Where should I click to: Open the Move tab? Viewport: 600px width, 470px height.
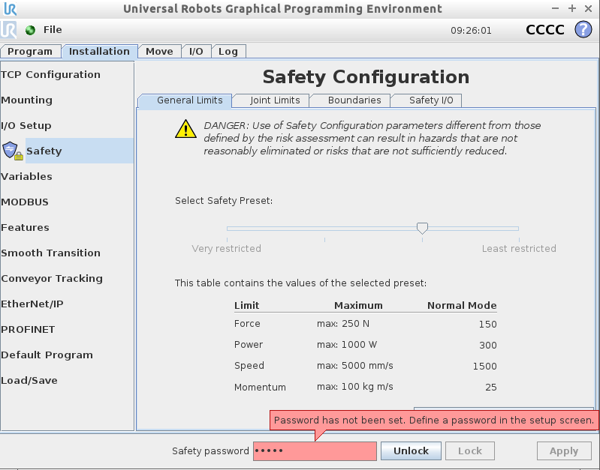pyautogui.click(x=159, y=52)
